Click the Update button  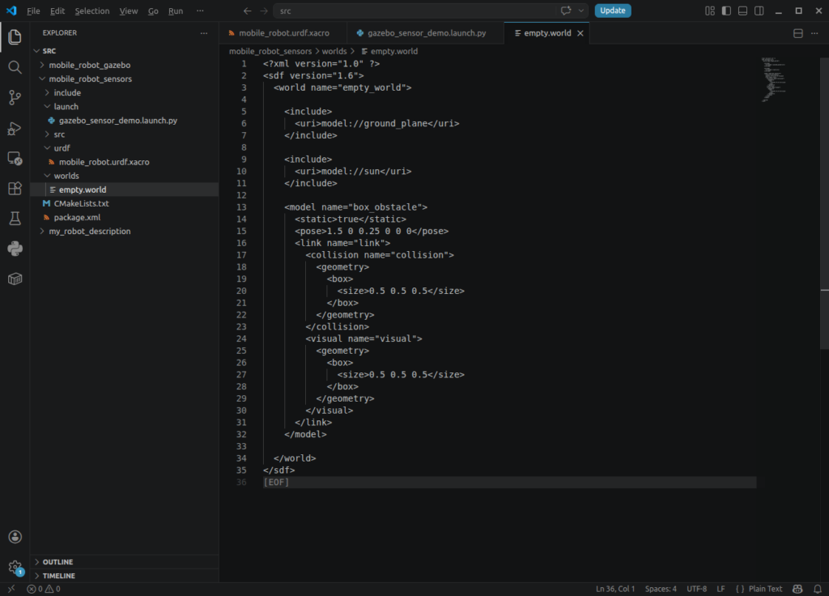pos(613,11)
